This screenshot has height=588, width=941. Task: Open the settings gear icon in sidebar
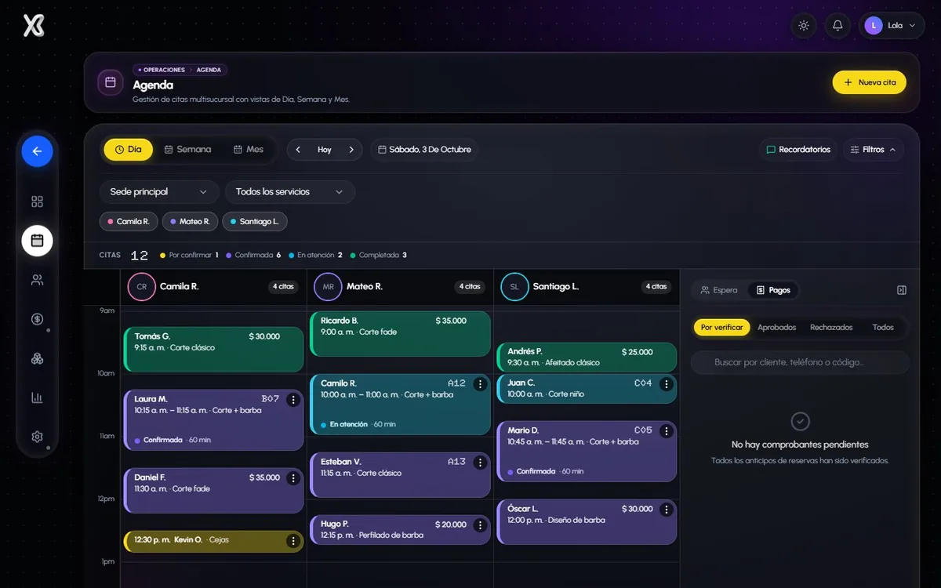point(37,437)
